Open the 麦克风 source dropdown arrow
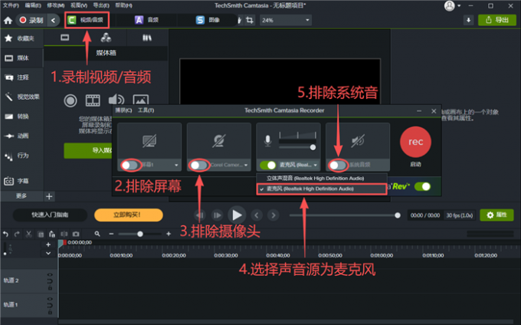The image size is (521, 325). click(316, 165)
